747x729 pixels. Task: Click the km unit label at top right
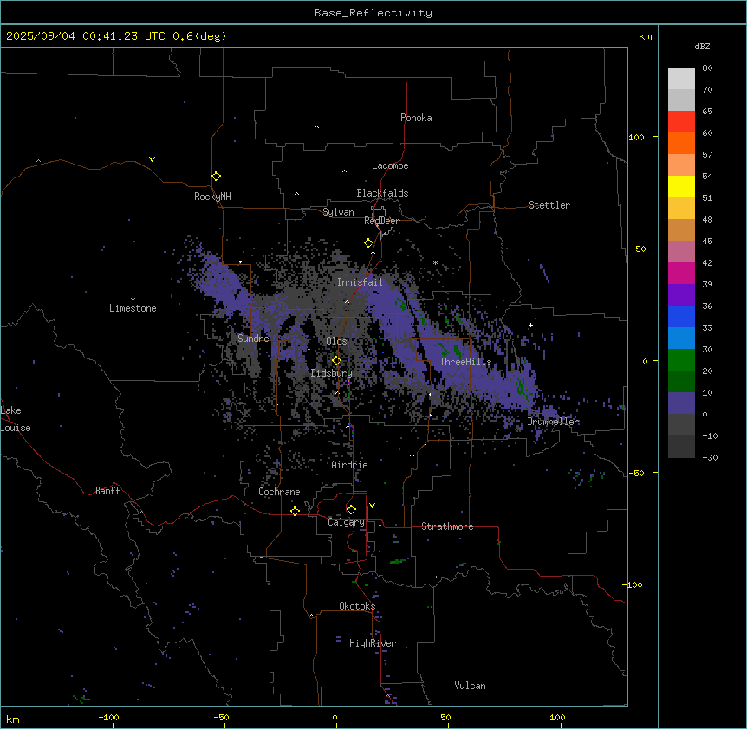645,36
